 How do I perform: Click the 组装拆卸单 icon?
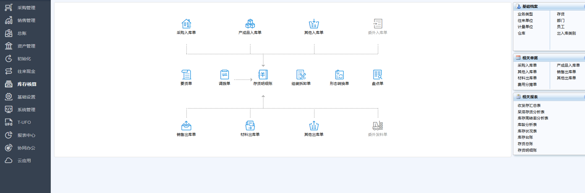[301, 75]
